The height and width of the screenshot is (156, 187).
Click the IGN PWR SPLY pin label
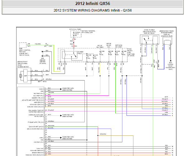click(39, 142)
